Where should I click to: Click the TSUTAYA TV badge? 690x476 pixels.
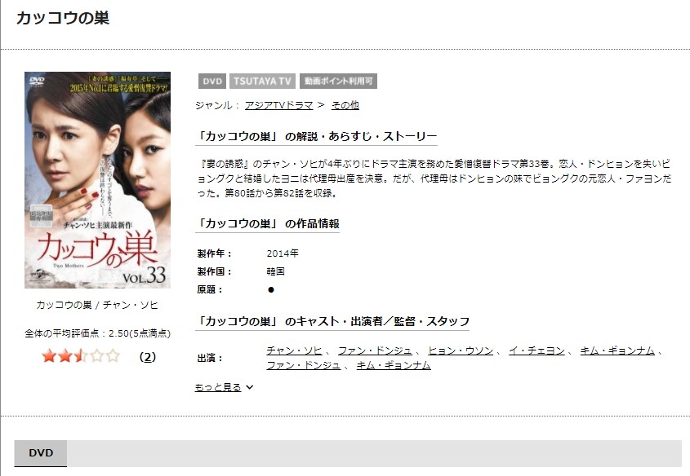262,82
